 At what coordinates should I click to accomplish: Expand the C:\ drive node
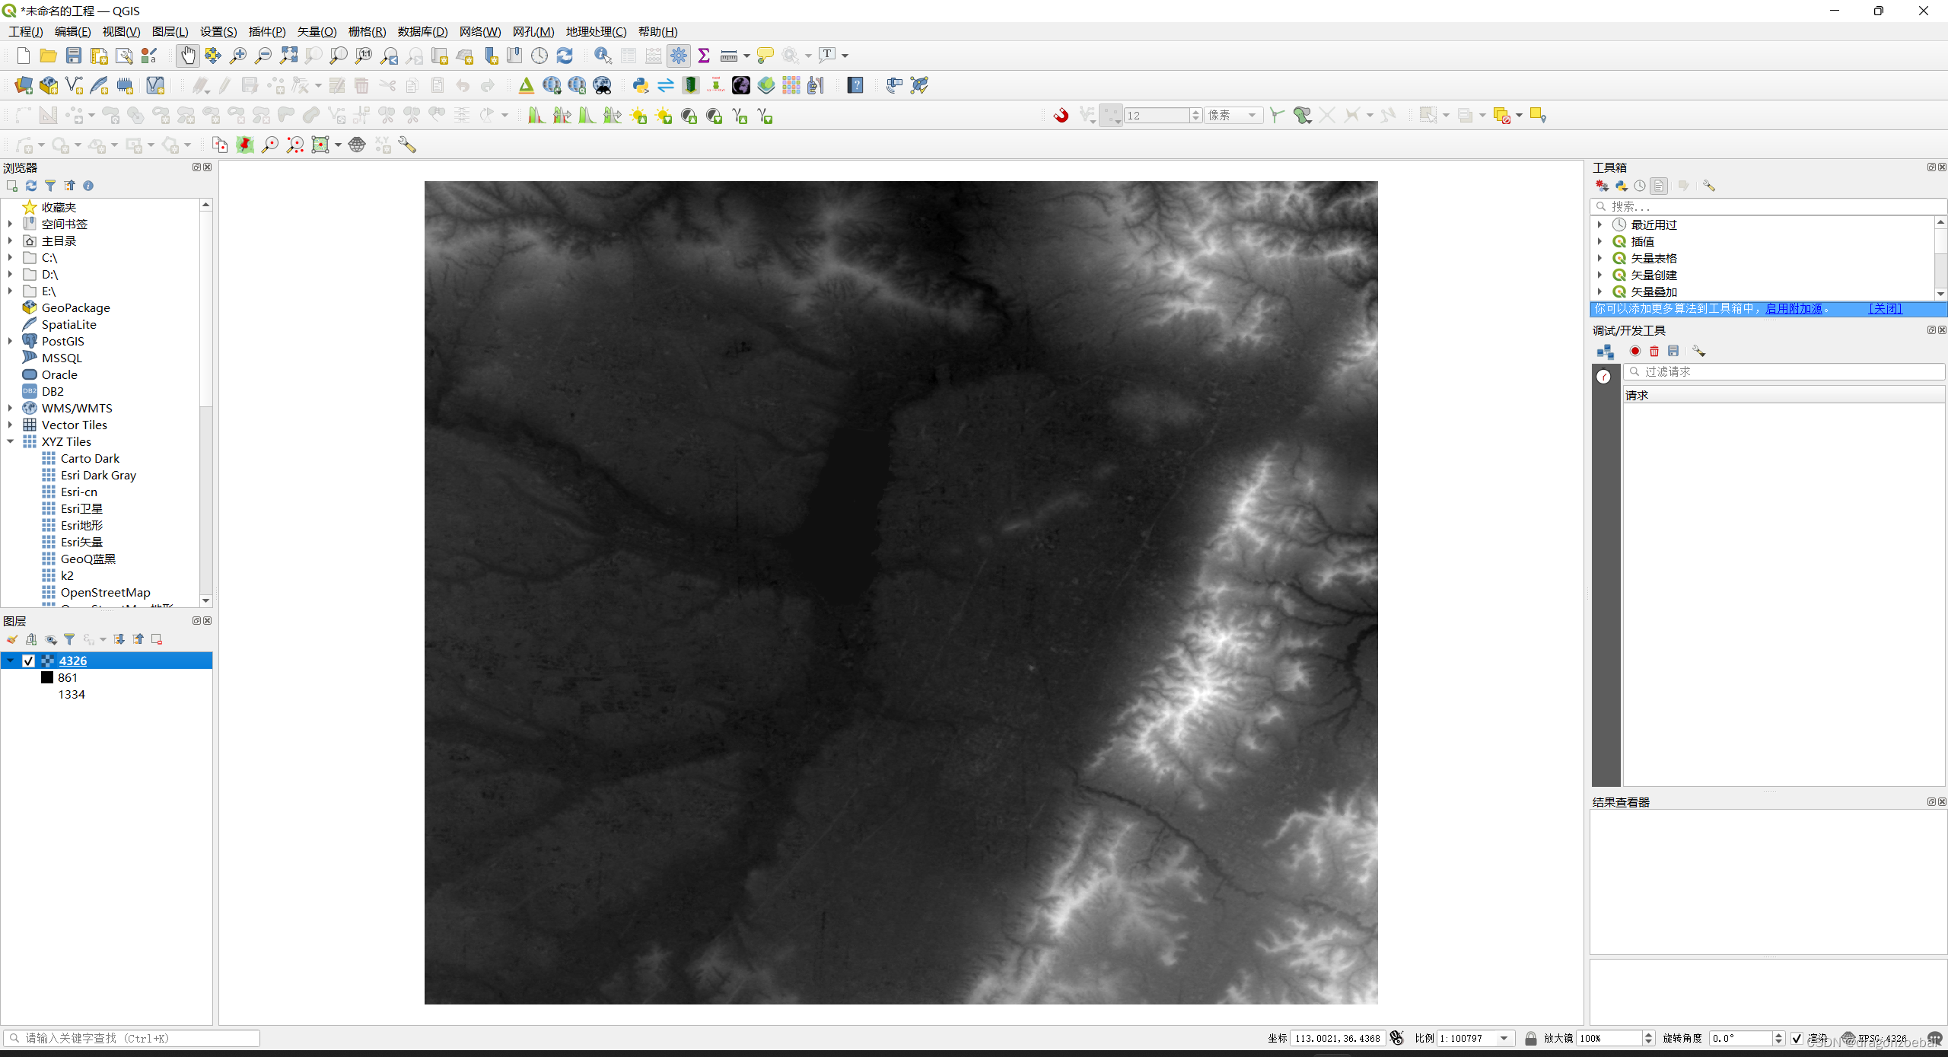pyautogui.click(x=10, y=257)
